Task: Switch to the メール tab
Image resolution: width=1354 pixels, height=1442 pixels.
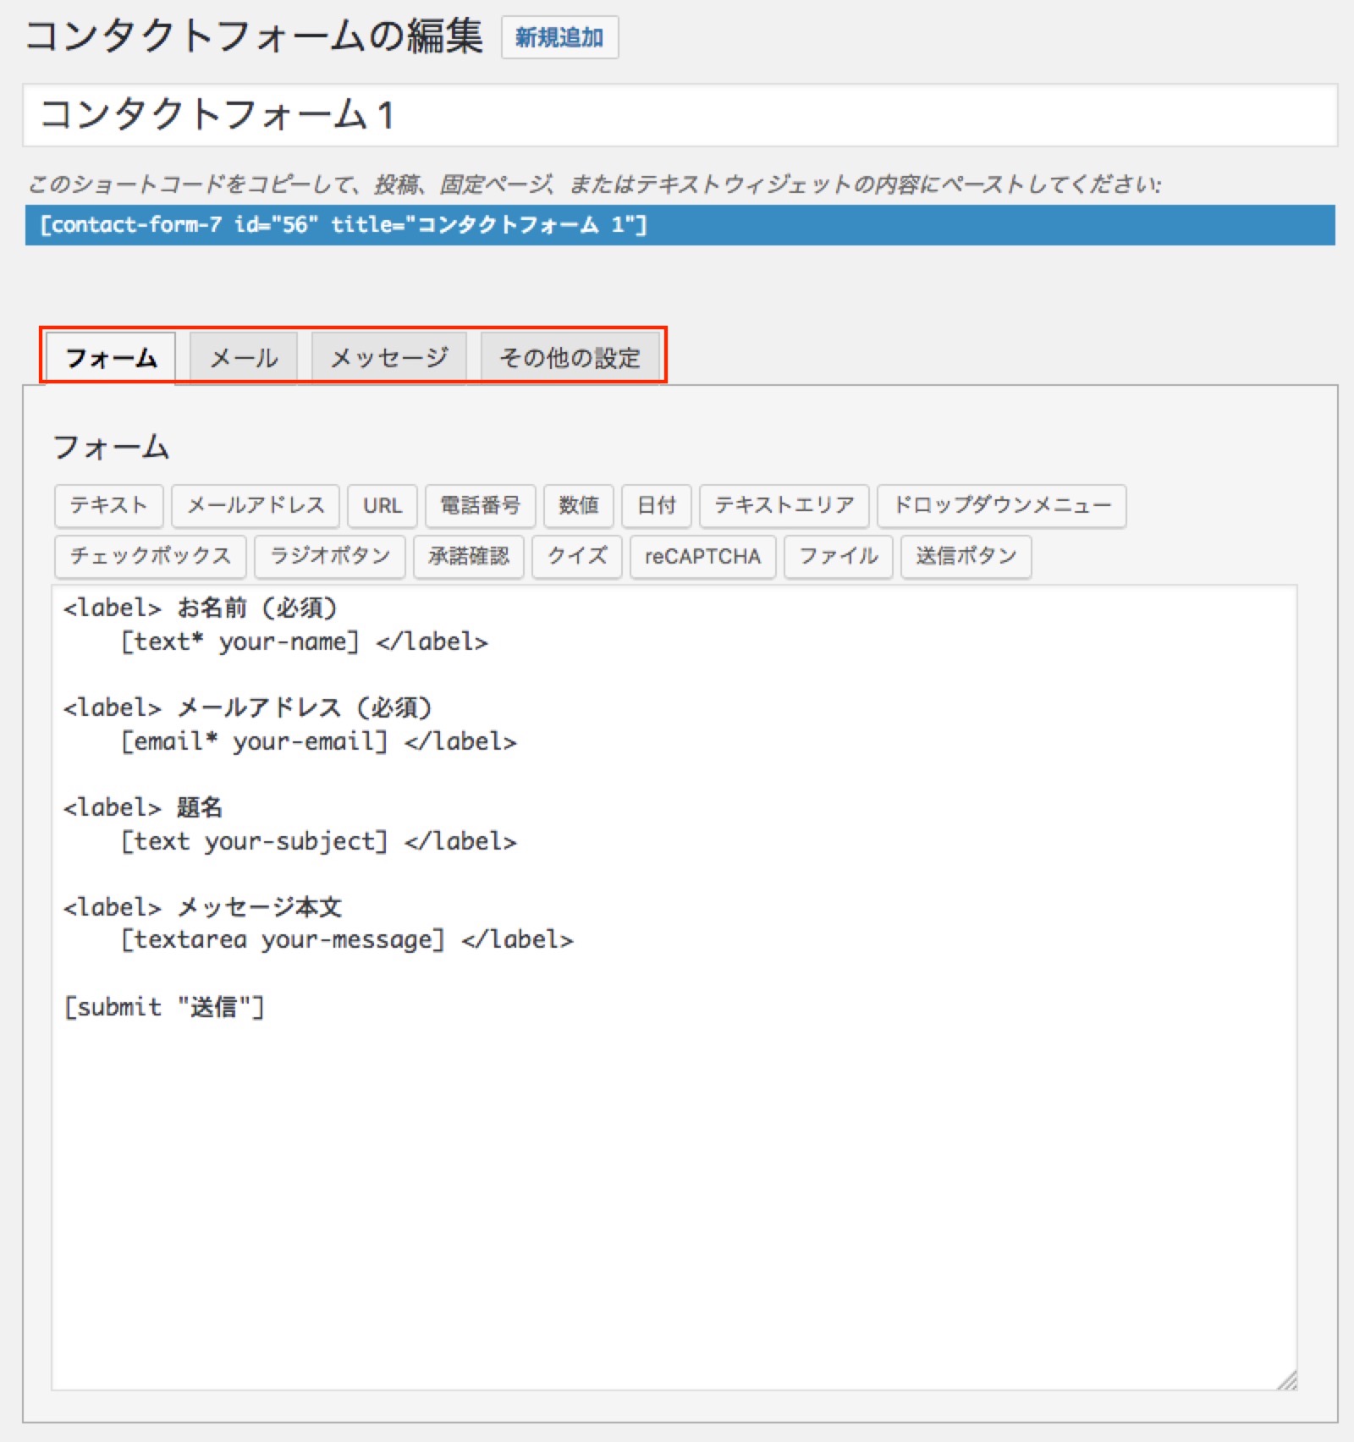Action: click(244, 358)
